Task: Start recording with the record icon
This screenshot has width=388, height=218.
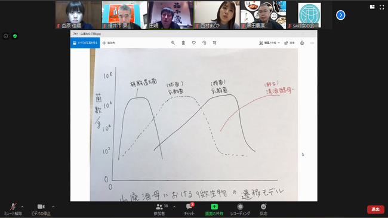Action: coord(240,207)
